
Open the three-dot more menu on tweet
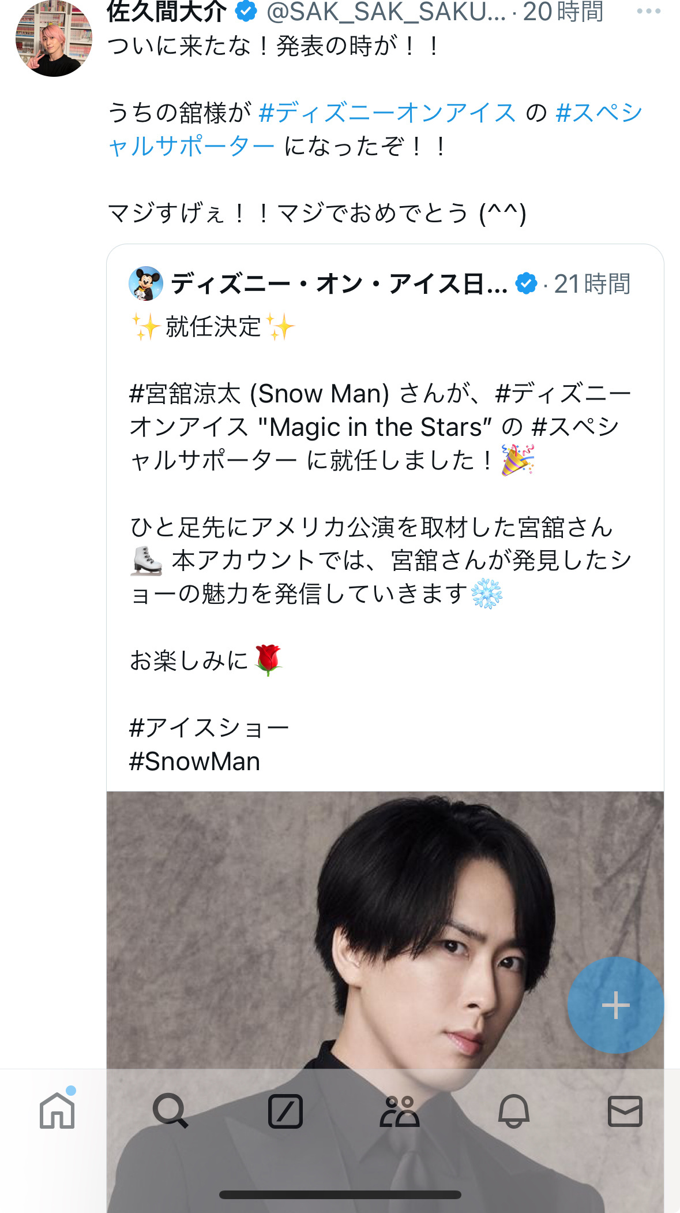648,11
